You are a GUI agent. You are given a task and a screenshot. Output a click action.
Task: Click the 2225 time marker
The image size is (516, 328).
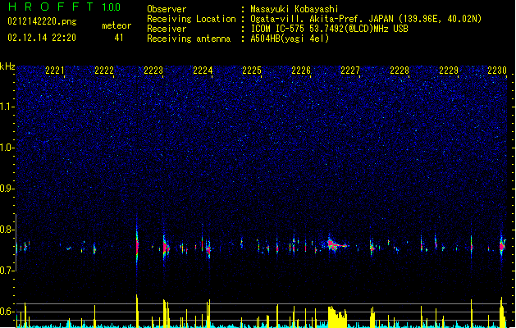(x=252, y=71)
